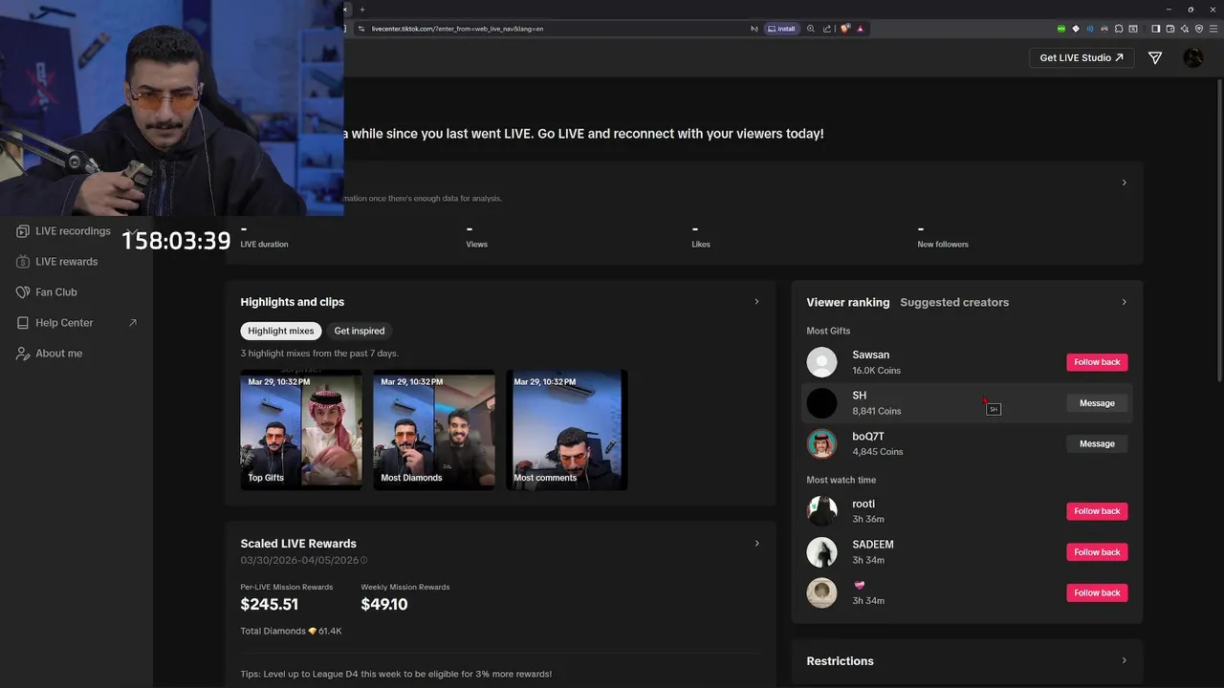The height and width of the screenshot is (688, 1224).
Task: Click the Scaled LIVE Rewards heading
Action: pyautogui.click(x=298, y=544)
